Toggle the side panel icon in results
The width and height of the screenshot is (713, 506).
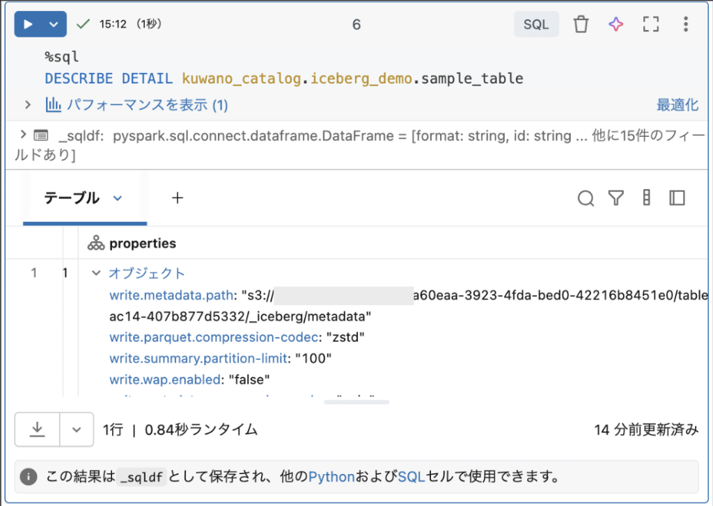point(677,199)
